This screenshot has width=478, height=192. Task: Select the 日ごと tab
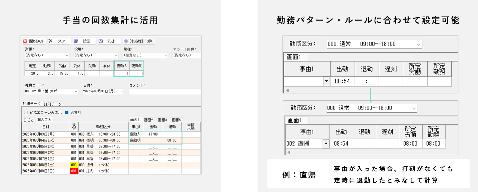click(29, 120)
